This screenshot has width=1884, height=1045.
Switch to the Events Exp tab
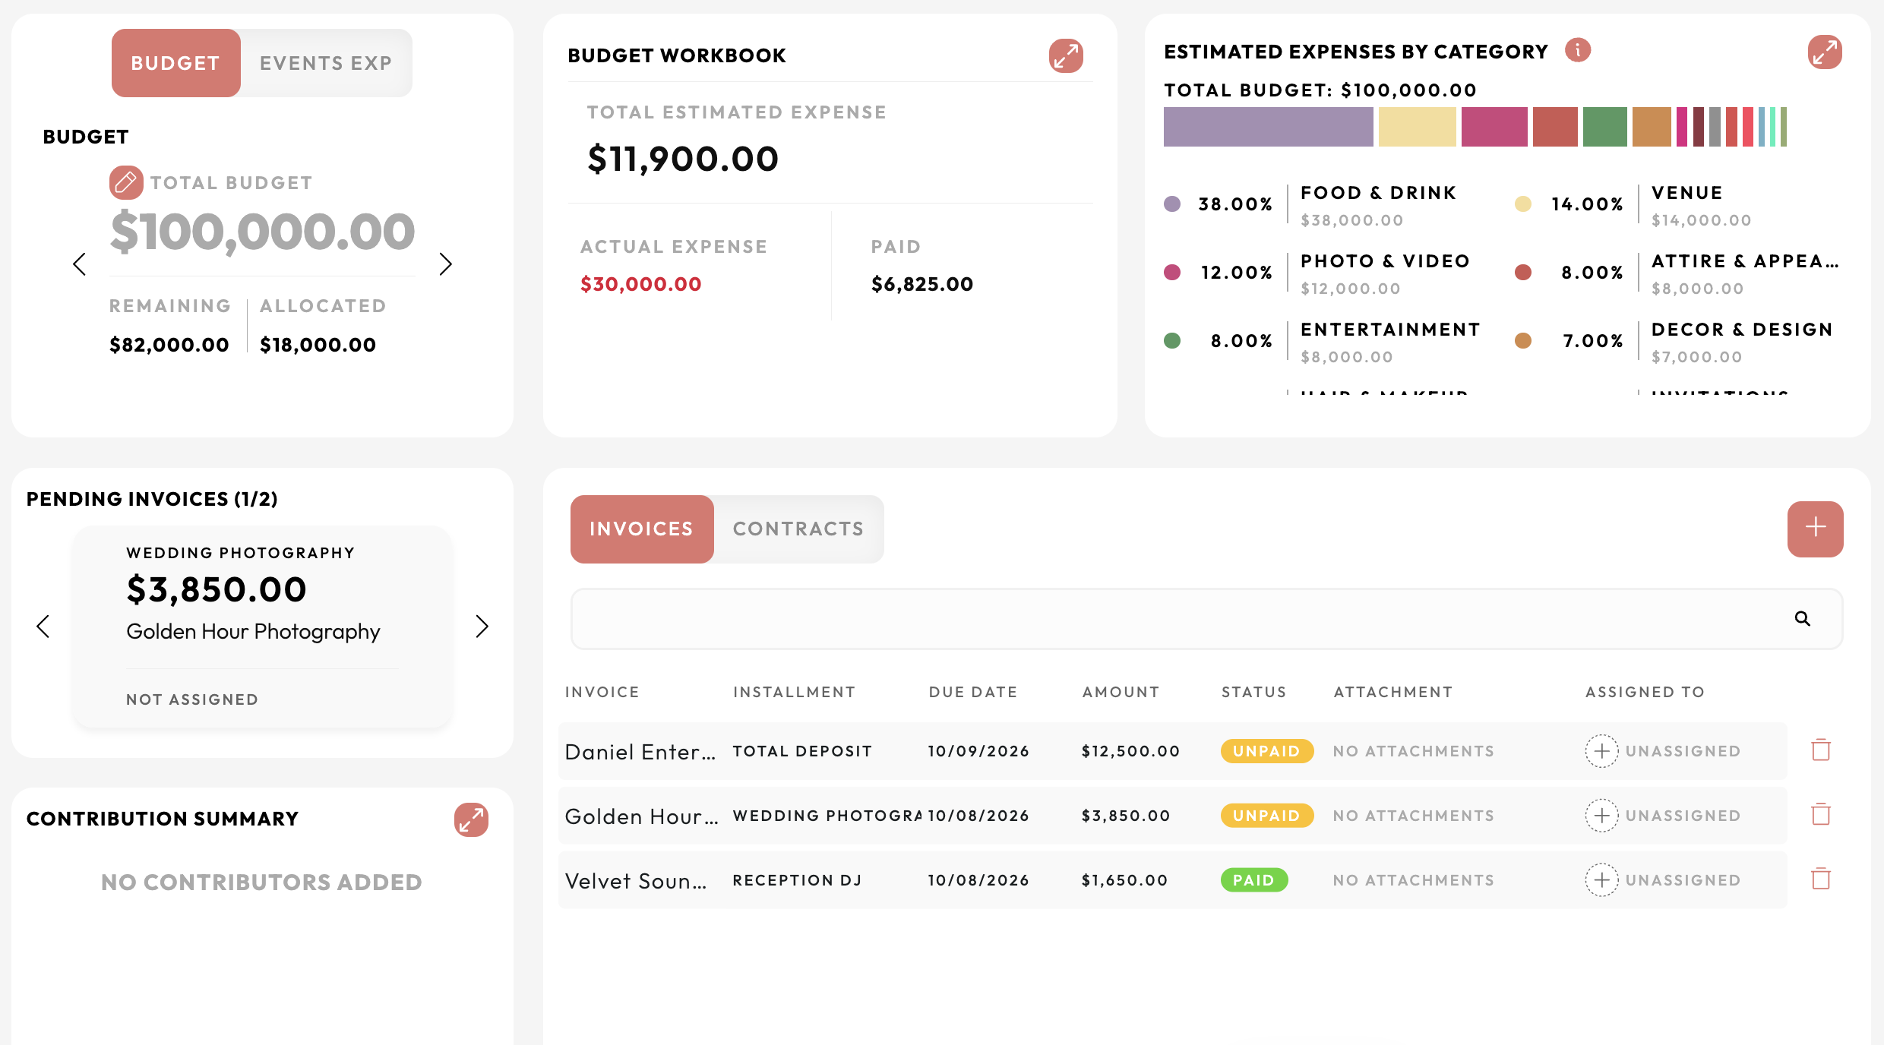point(327,63)
